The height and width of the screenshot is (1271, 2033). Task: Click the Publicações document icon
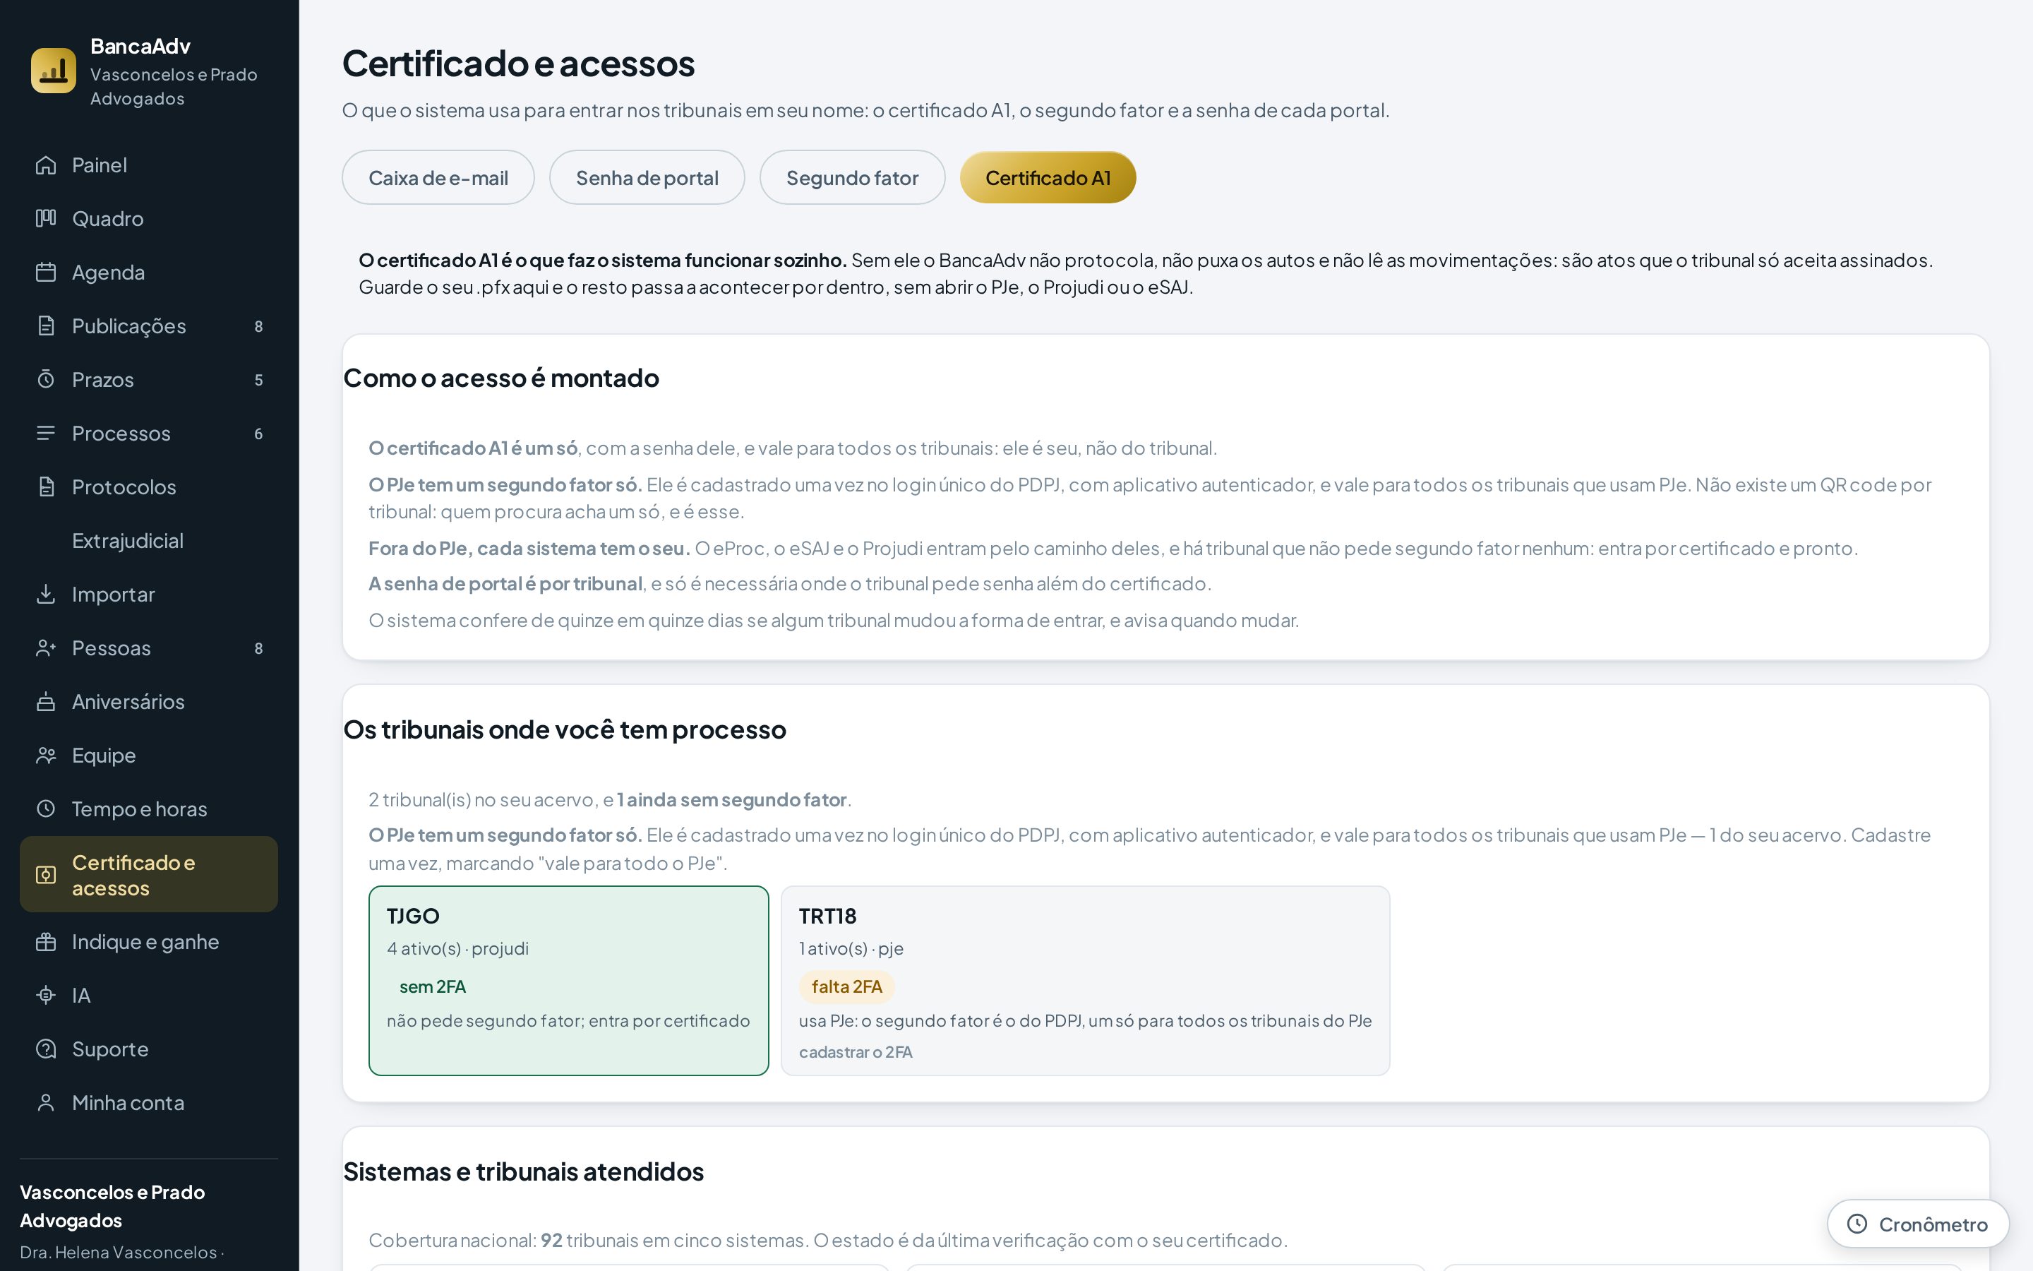click(x=46, y=326)
